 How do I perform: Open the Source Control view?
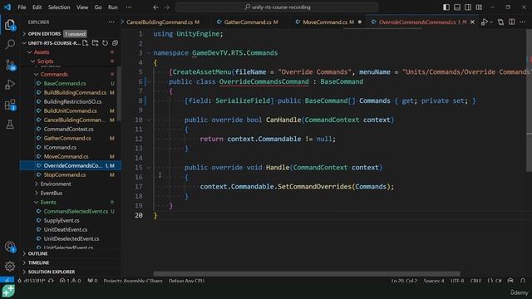click(x=10, y=65)
